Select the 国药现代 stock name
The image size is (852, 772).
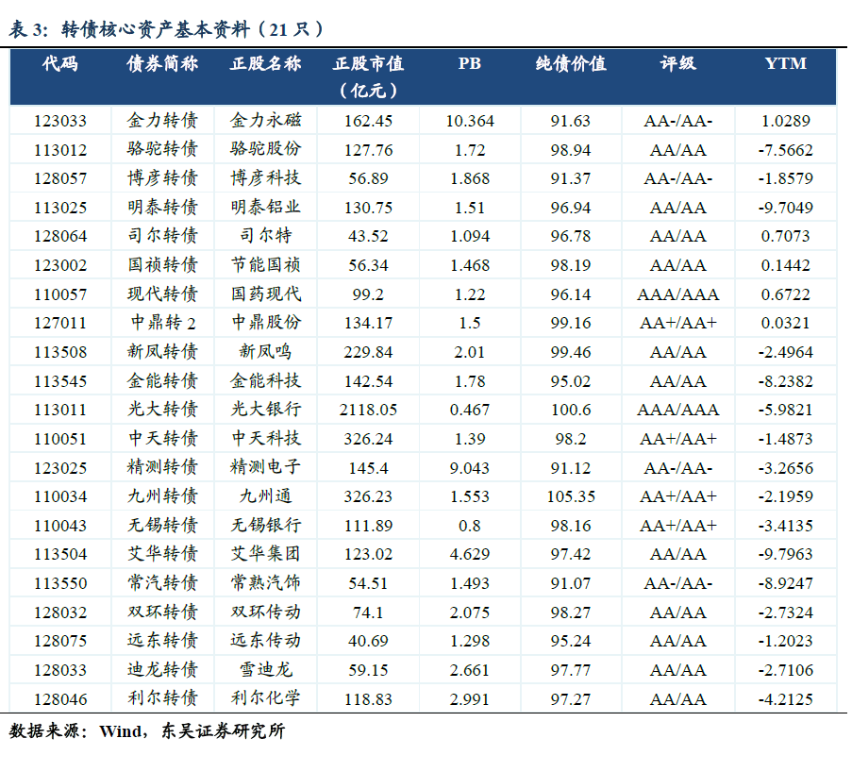pos(266,294)
